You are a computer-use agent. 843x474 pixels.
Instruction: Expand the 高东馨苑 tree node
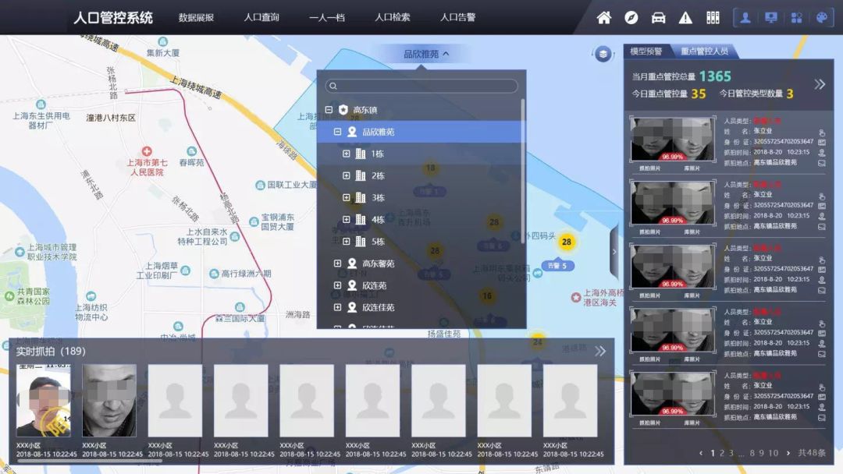337,264
